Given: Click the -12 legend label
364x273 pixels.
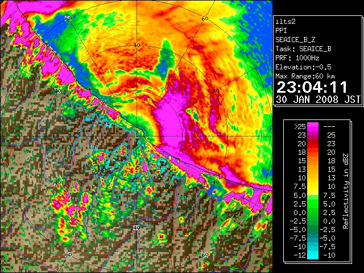Looking at the screenshot, I should [300, 255].
